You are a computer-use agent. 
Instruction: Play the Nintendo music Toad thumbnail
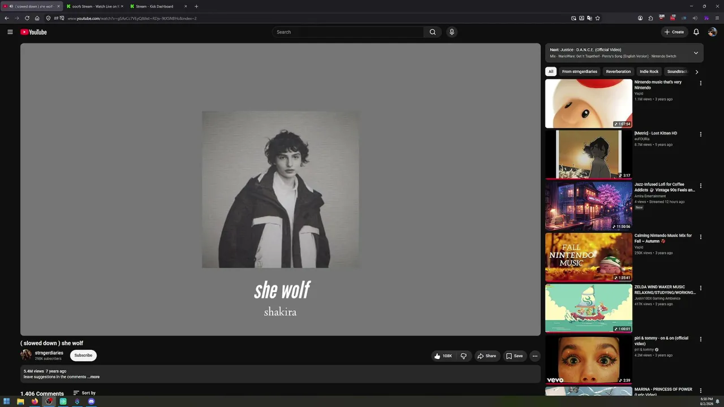click(589, 103)
